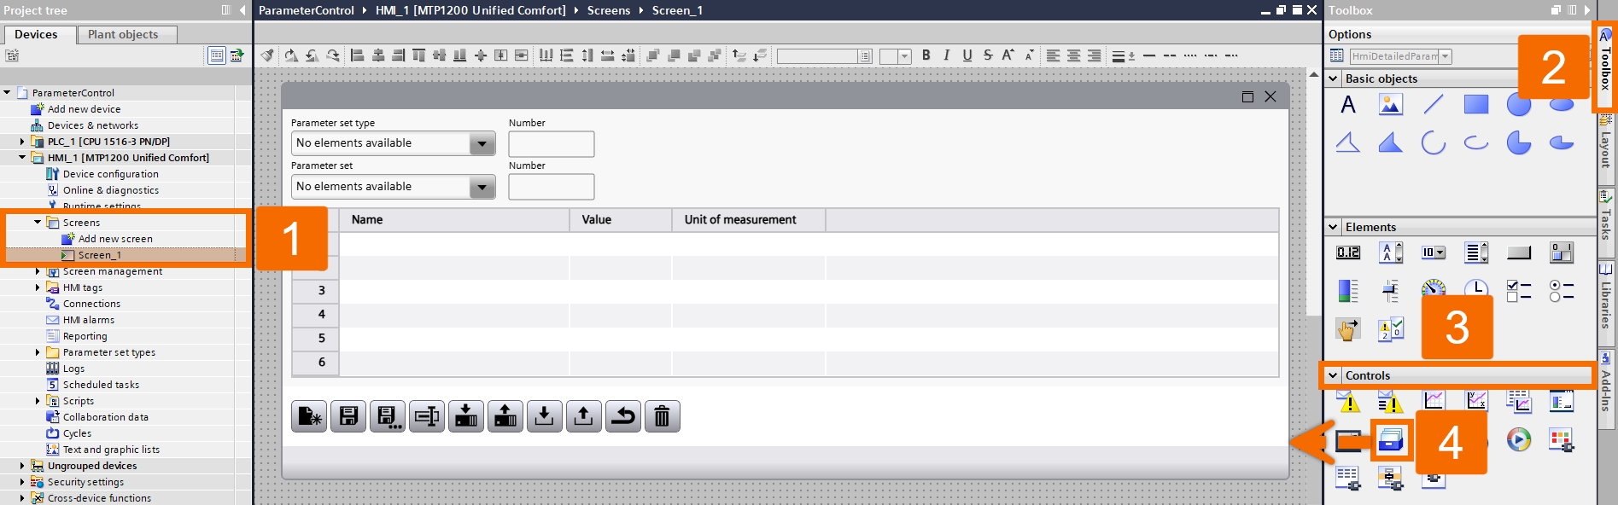Select the Clock element
1618x505 pixels.
(1476, 288)
